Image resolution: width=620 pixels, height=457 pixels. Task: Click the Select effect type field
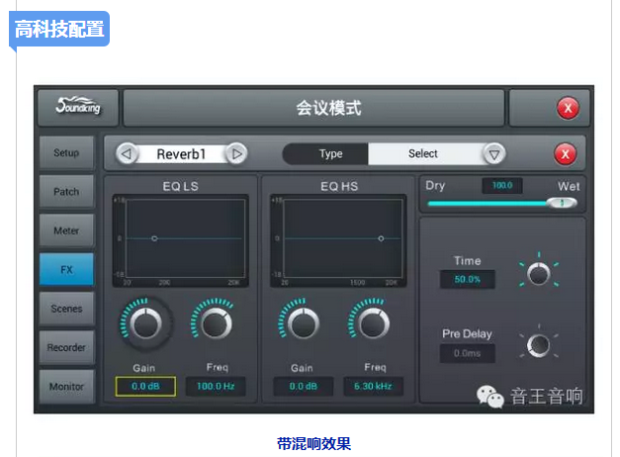(x=423, y=153)
